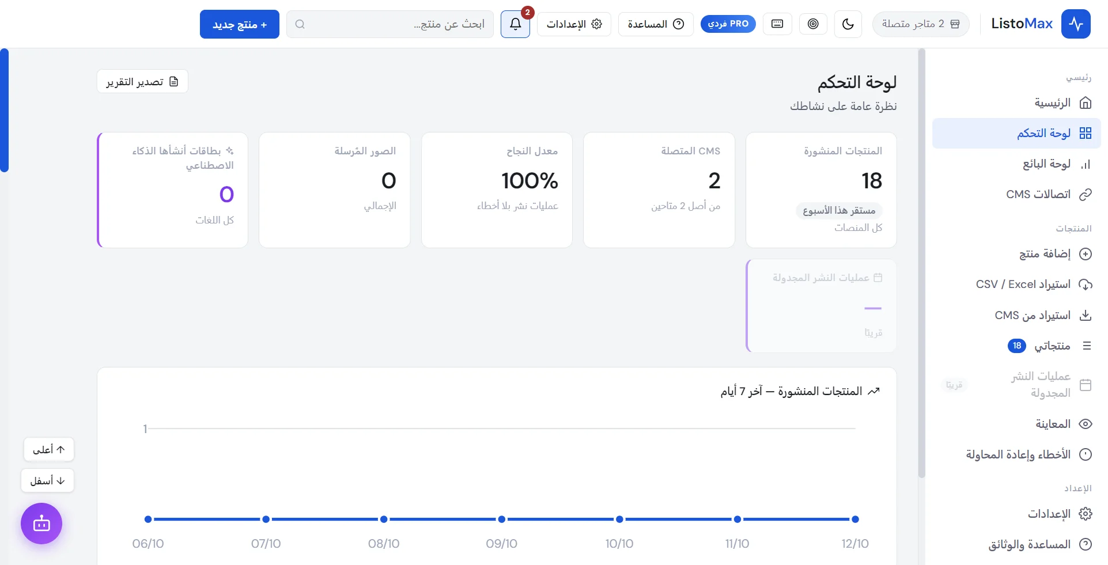This screenshot has width=1108, height=565.
Task: Click the download icon beside استيراد من CMS
Action: (x=1086, y=315)
